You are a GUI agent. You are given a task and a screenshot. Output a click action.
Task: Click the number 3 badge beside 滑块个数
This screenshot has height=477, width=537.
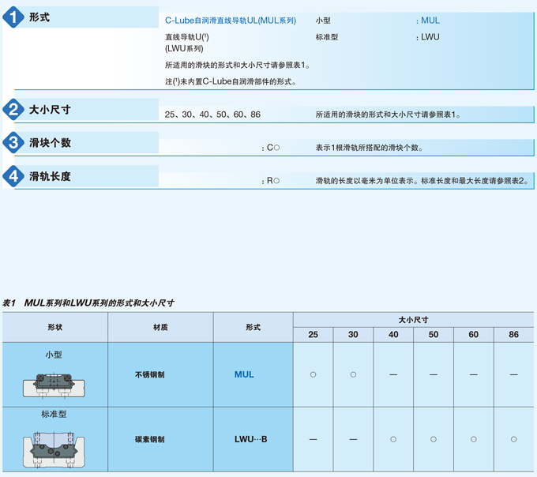tap(13, 143)
